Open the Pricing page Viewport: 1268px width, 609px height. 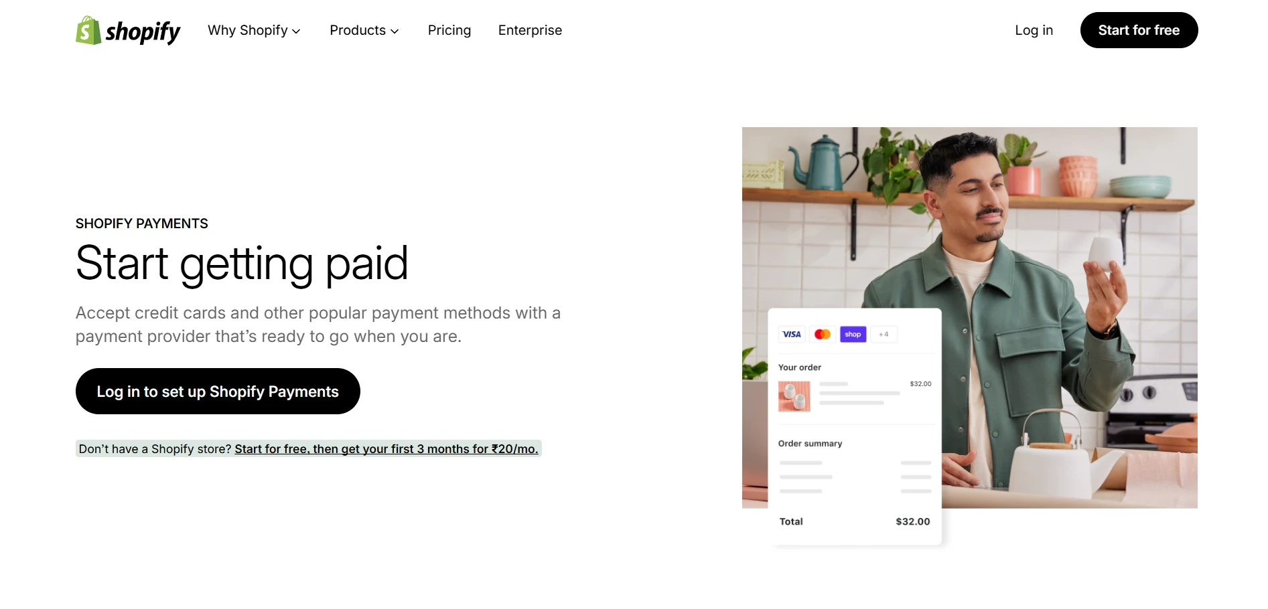[x=449, y=30]
